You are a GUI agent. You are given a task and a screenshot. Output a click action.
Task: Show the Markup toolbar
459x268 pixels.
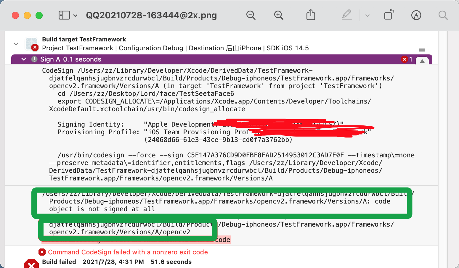(416, 15)
